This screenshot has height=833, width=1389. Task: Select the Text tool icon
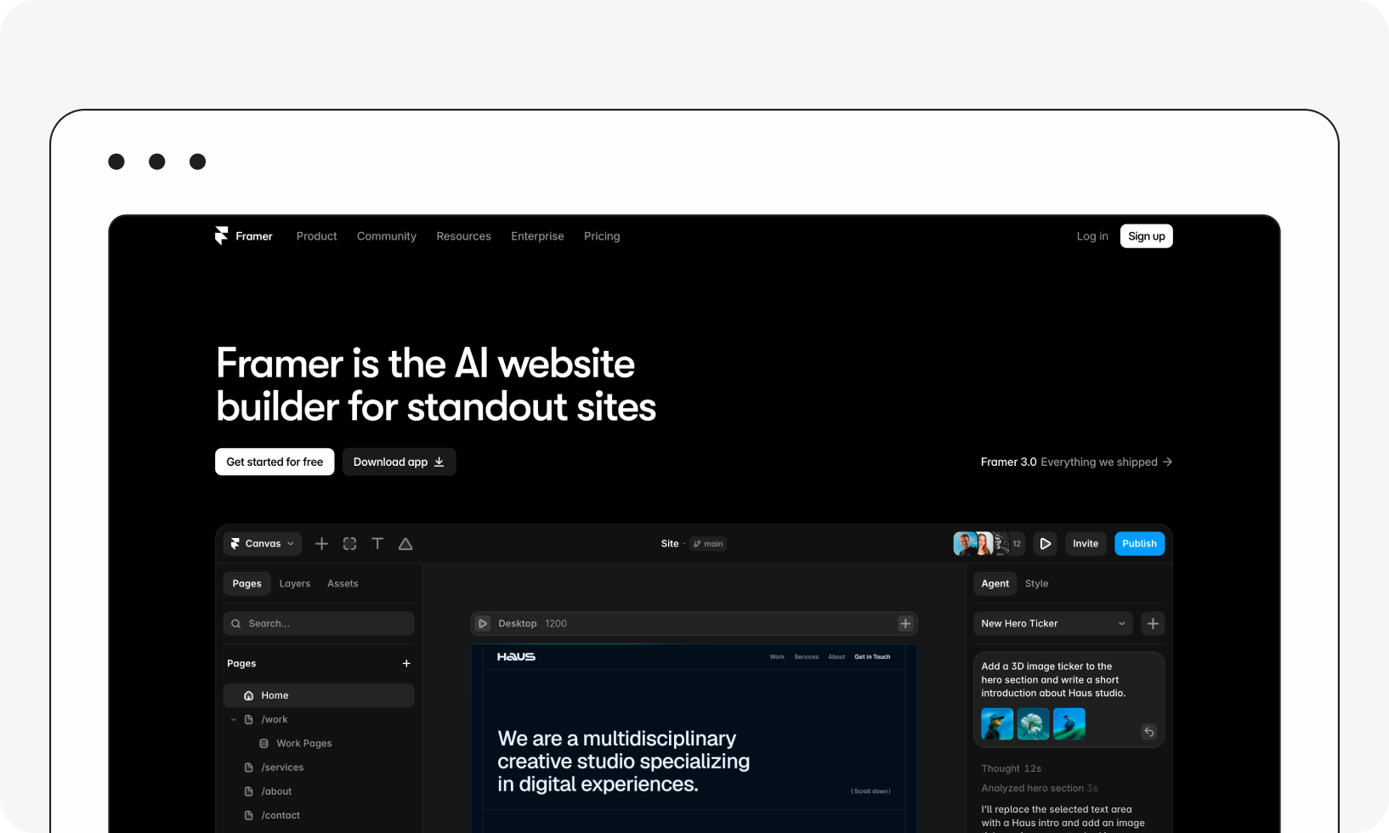click(377, 544)
